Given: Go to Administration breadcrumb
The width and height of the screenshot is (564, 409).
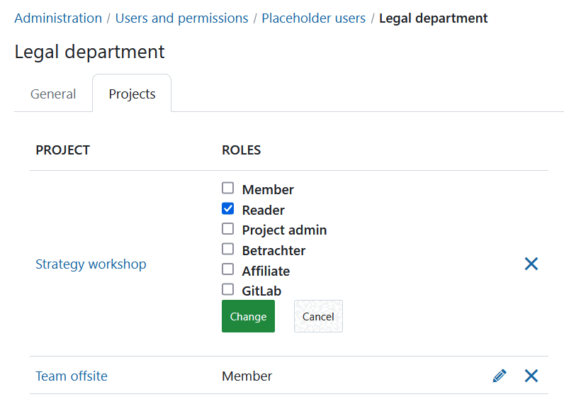Looking at the screenshot, I should [x=58, y=18].
